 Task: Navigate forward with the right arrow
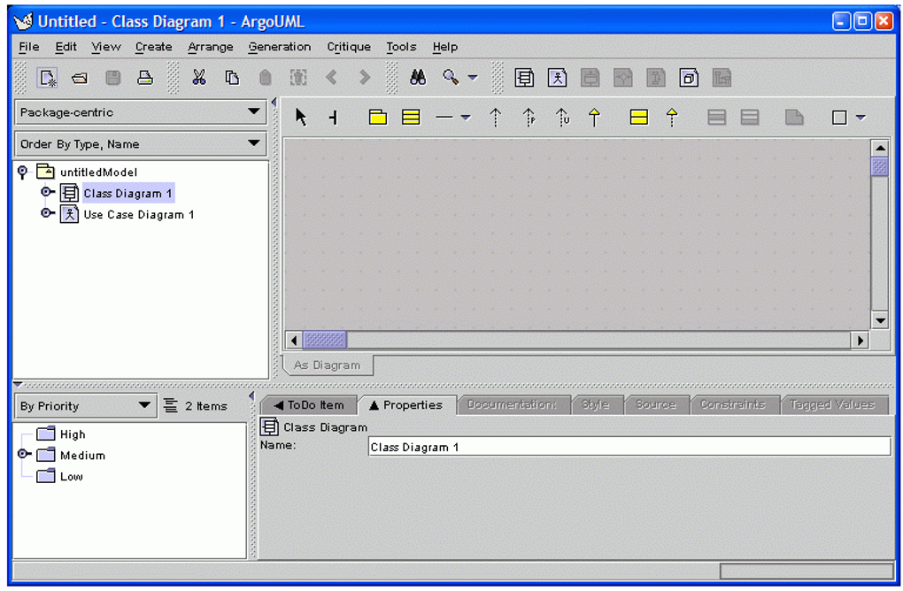(x=364, y=78)
